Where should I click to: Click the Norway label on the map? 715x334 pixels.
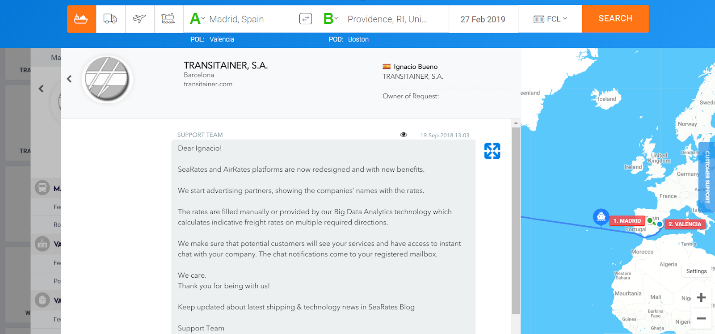click(x=687, y=124)
